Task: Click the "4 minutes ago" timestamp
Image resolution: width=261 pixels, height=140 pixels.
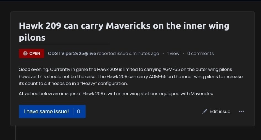Action: [x=144, y=53]
